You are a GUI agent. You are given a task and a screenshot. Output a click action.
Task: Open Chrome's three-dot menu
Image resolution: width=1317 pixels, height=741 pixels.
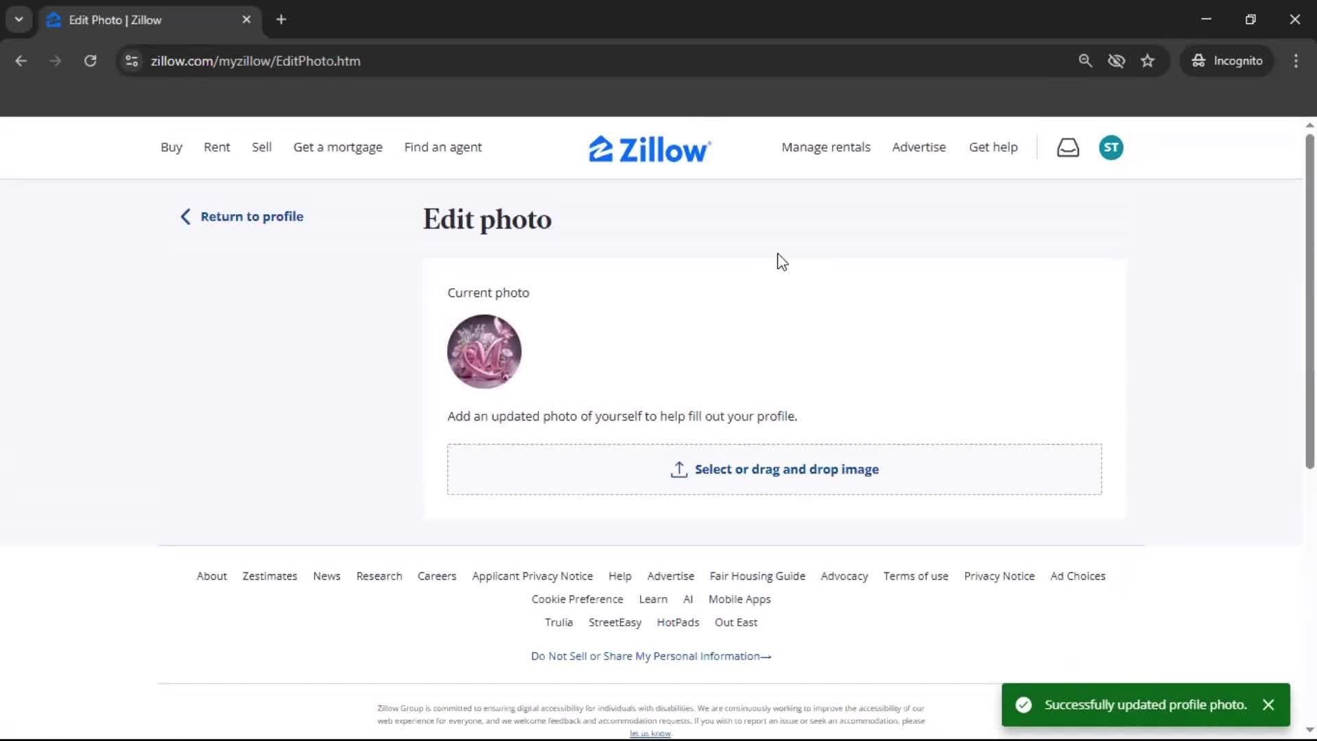tap(1296, 60)
